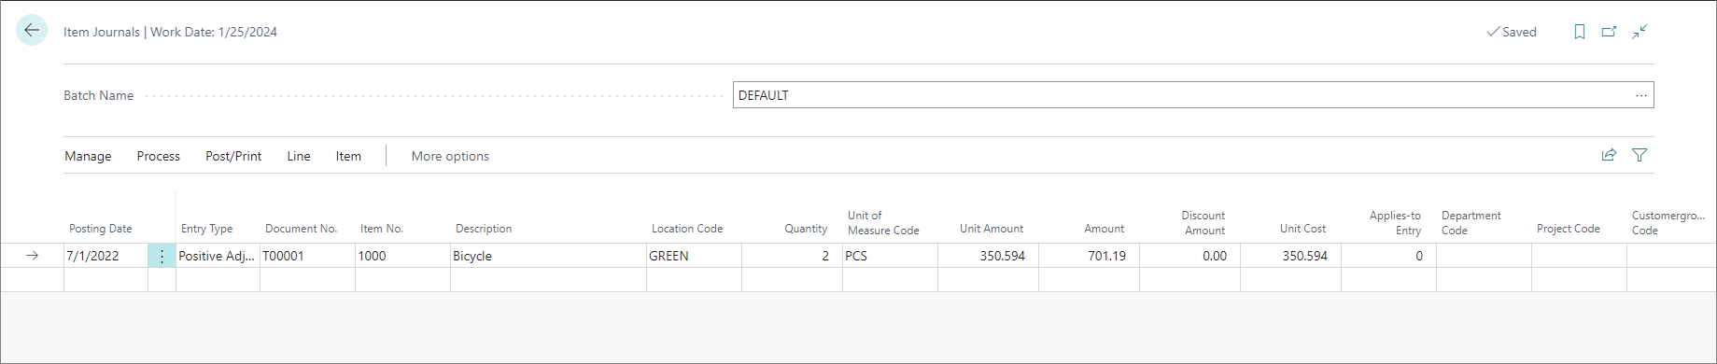Click the Item Journals page title
This screenshot has width=1717, height=364.
point(170,32)
